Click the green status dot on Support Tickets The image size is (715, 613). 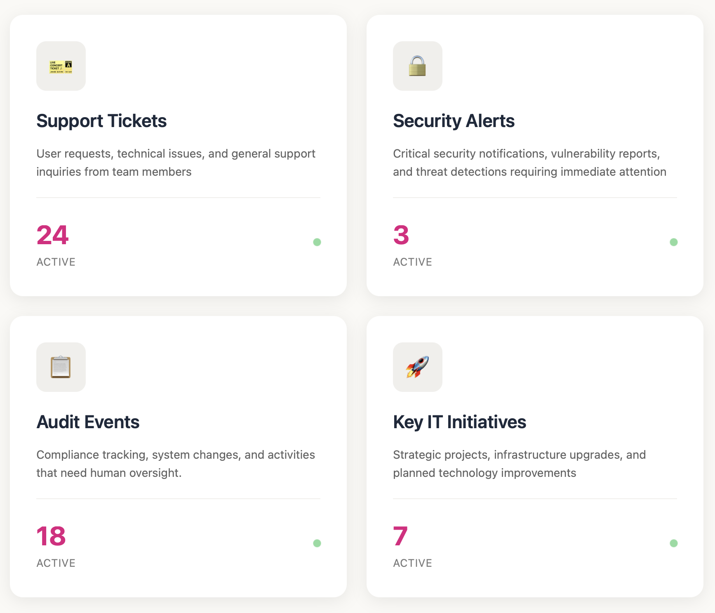pos(317,242)
